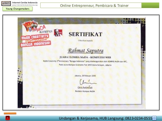162x121 pixels.
Task: Click the Internet Cerdas Indonesia title
Action: tap(25, 3)
